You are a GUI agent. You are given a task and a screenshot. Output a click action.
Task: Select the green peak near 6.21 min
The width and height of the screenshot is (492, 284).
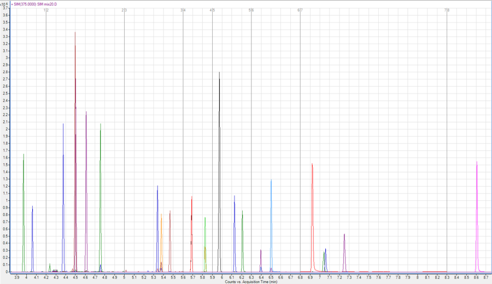242,241
